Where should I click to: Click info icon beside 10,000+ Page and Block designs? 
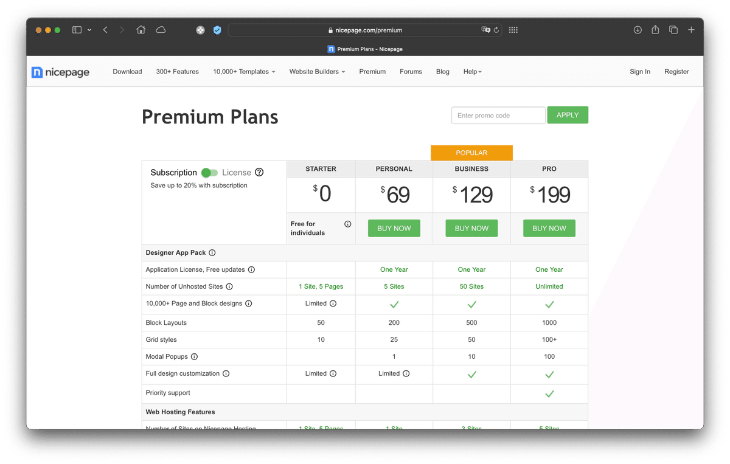248,303
